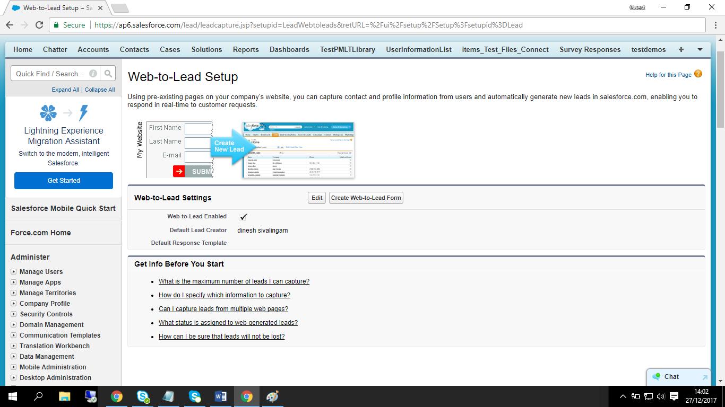Open the Action Center notification icon
725x407 pixels.
(674, 396)
